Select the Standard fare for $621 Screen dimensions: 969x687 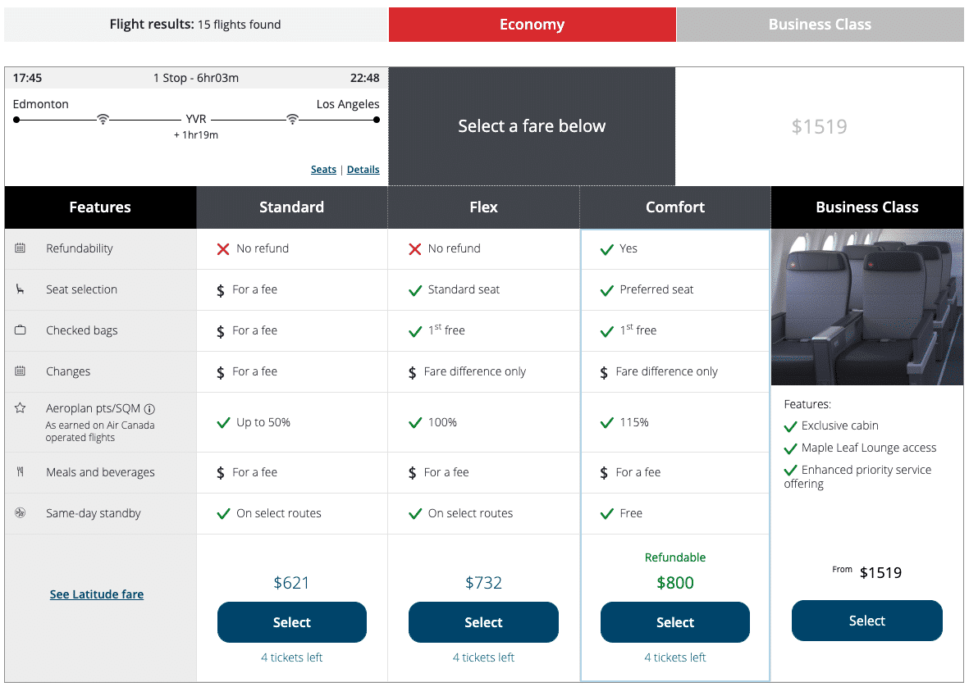[x=291, y=622]
